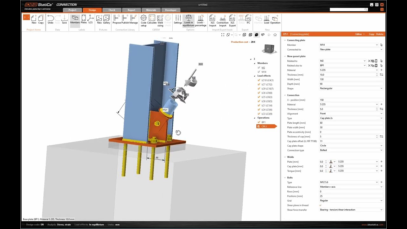Collapse the Welds section
The image size is (407, 229).
pyautogui.click(x=285, y=157)
